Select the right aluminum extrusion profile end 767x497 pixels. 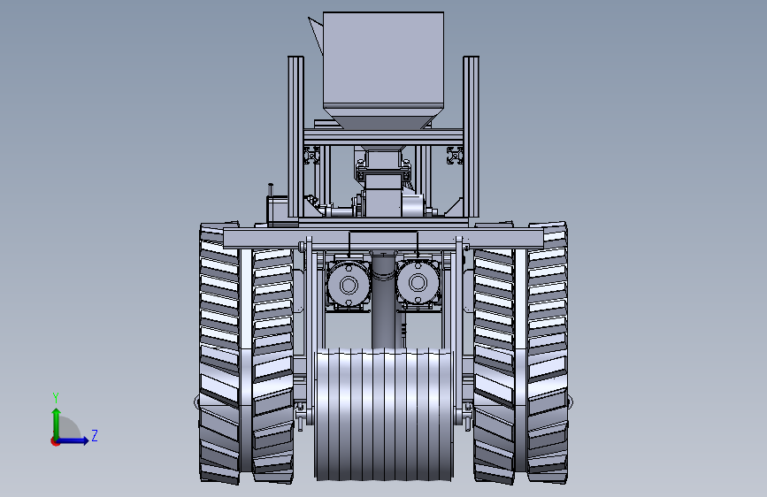coord(455,155)
